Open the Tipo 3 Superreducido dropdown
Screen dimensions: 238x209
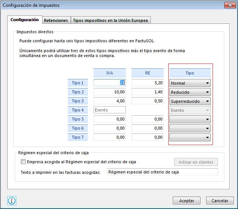click(x=190, y=101)
